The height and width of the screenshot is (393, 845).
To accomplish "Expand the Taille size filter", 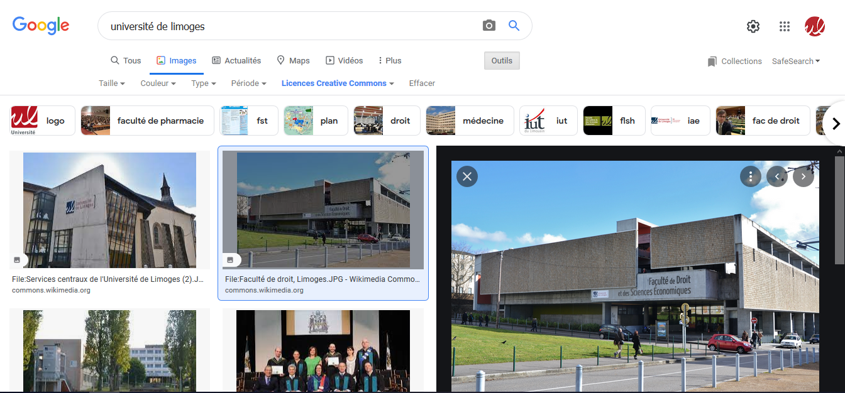I will click(x=112, y=83).
